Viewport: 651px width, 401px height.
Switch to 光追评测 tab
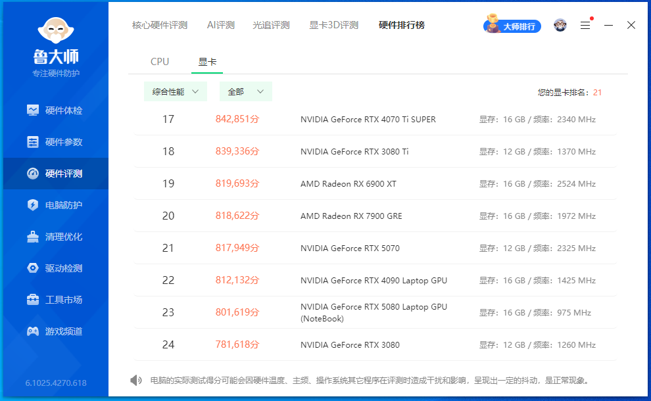tap(271, 26)
